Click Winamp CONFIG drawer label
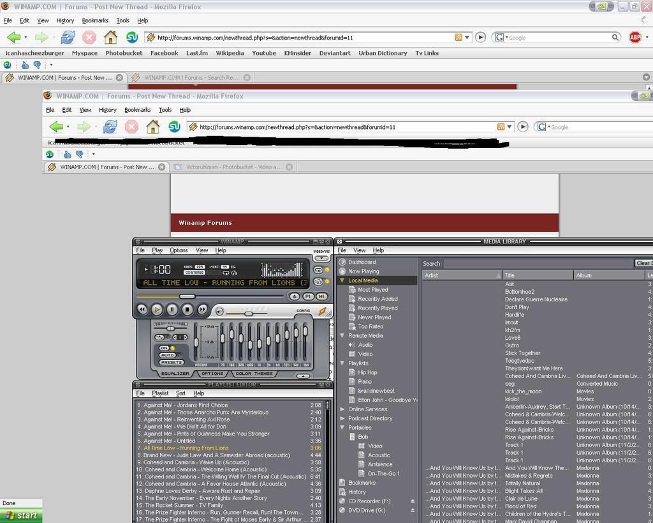653x523 pixels. (303, 311)
